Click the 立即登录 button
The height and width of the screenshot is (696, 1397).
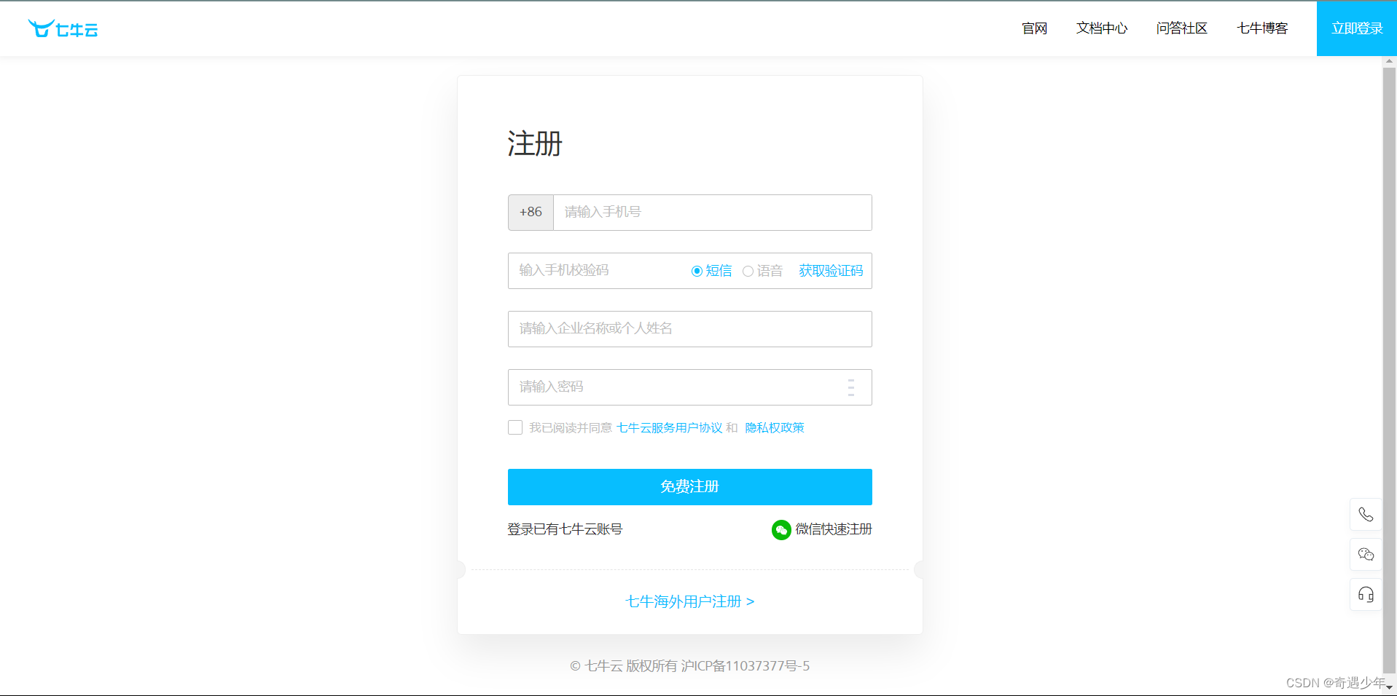(x=1357, y=28)
